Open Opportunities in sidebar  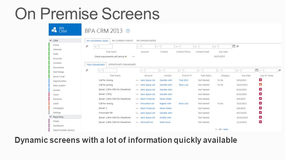click(60, 81)
